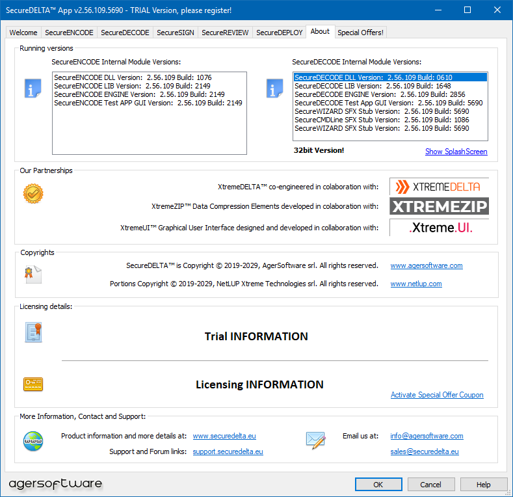The width and height of the screenshot is (513, 497).
Task: Click the SecureDECODE info icon
Action: click(274, 88)
